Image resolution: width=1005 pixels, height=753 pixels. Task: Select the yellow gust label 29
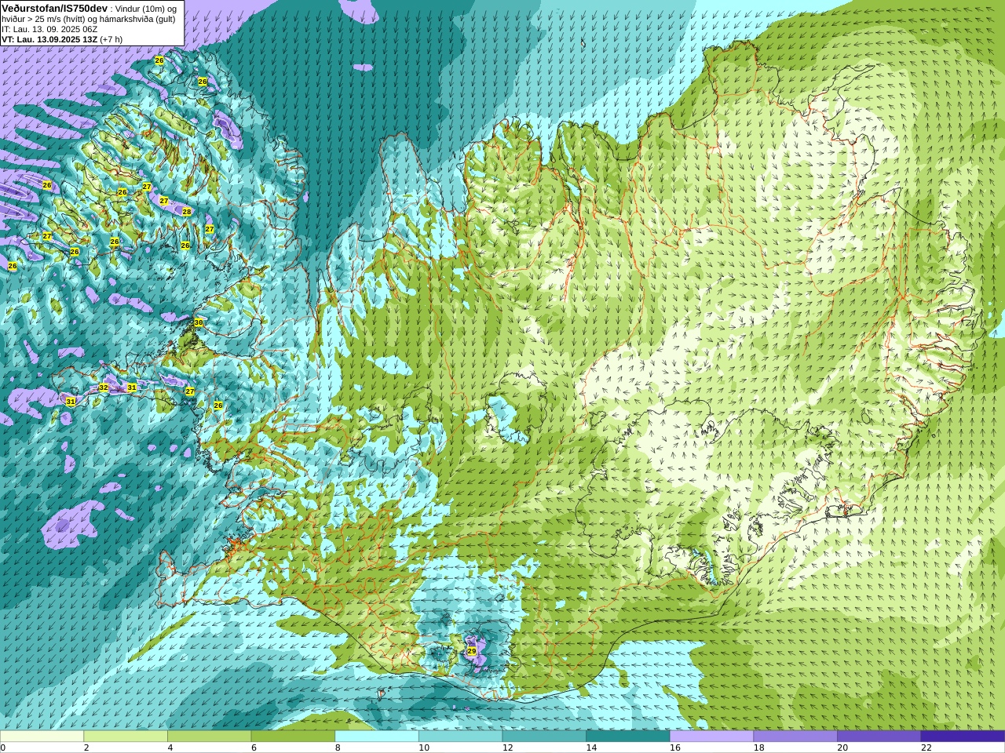472,651
